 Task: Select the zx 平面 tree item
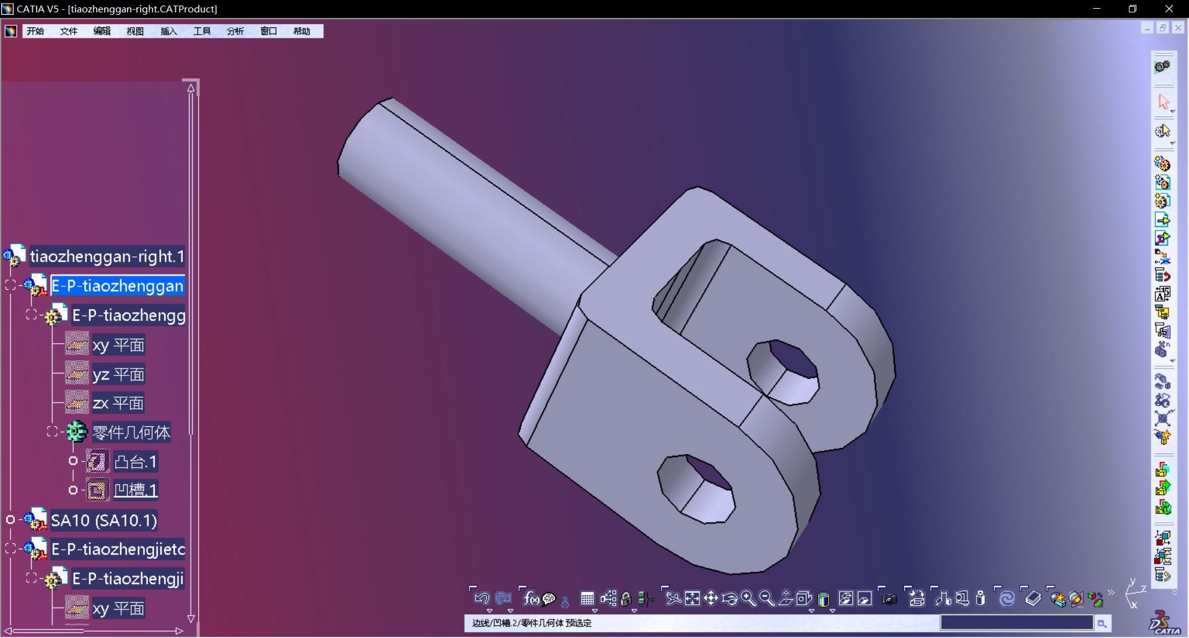coord(118,404)
